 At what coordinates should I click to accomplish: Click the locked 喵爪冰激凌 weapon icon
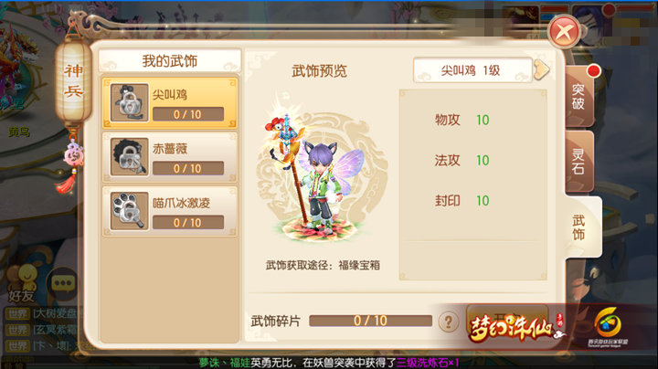(129, 211)
